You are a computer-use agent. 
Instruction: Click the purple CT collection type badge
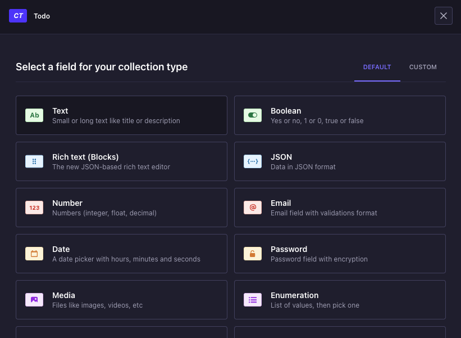point(18,16)
